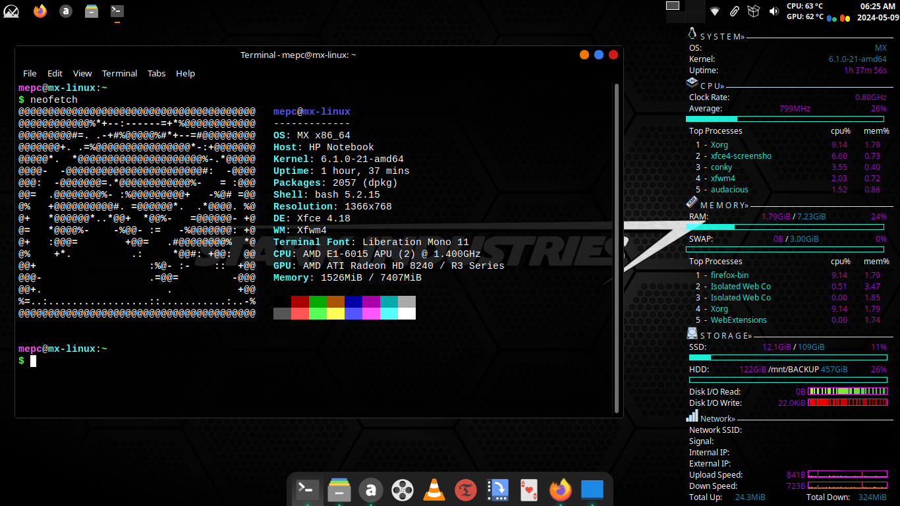This screenshot has width=900, height=506.
Task: Open the Help menu in Terminal
Action: [185, 73]
